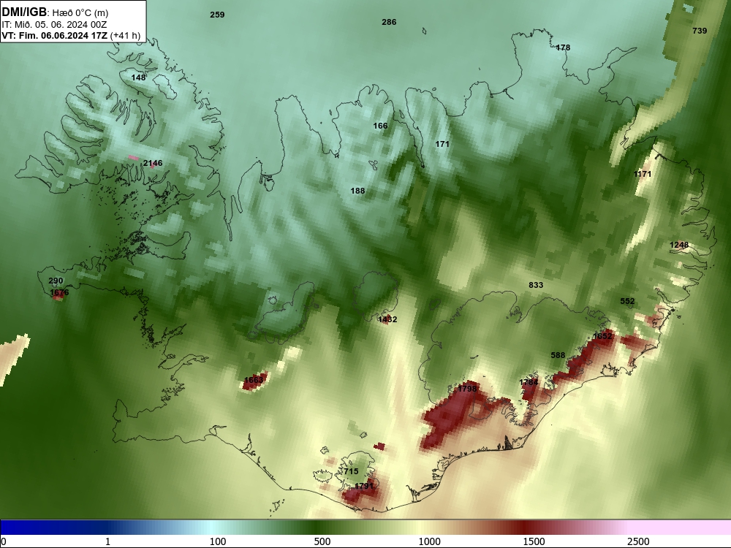Click the 1663 value label
This screenshot has height=548, width=731.
point(254,380)
